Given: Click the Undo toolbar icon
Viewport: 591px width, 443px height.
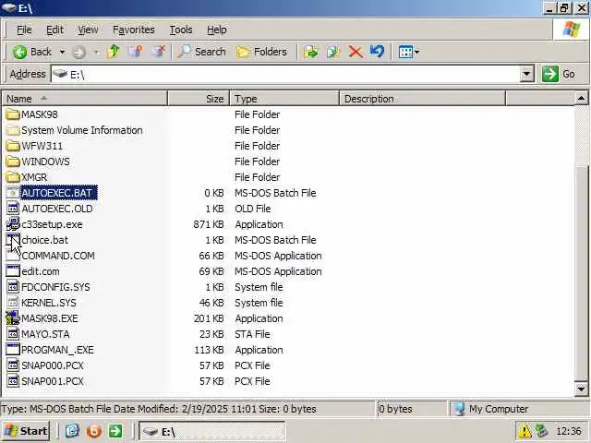Looking at the screenshot, I should click(x=377, y=52).
